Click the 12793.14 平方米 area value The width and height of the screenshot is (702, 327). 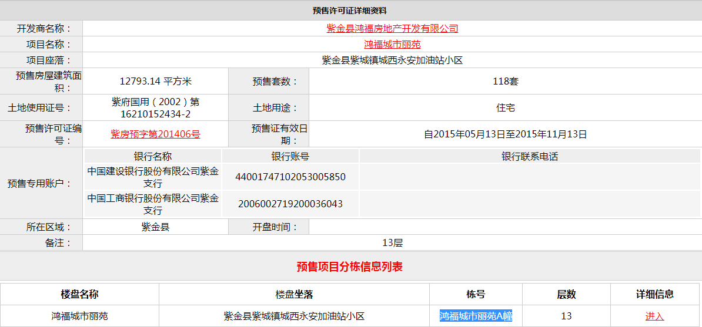pos(155,82)
